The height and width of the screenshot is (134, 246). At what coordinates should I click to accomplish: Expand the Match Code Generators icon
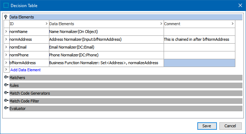pos(6,93)
